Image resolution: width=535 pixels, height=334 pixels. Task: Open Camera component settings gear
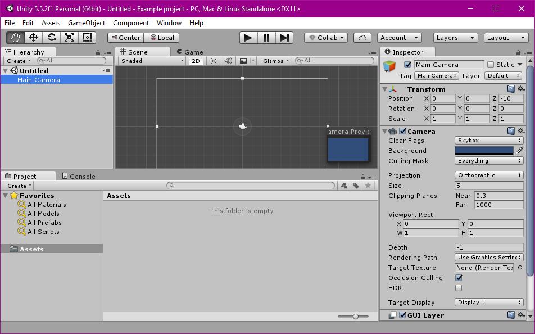[520, 131]
